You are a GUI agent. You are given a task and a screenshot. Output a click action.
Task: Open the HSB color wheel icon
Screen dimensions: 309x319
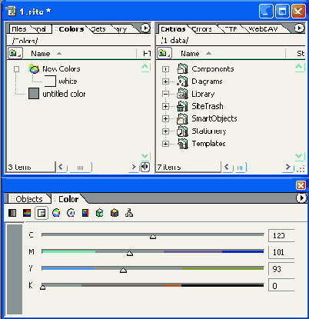pos(56,213)
